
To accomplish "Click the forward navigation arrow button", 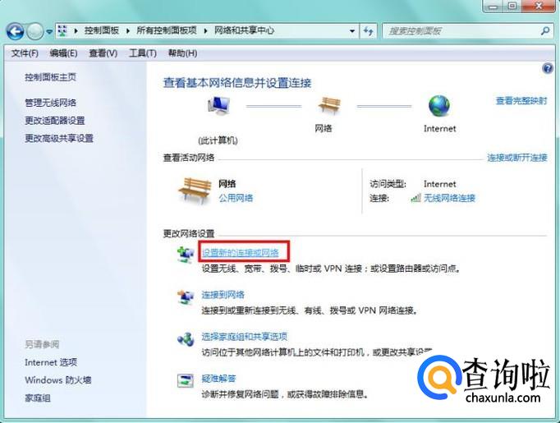I will click(35, 32).
